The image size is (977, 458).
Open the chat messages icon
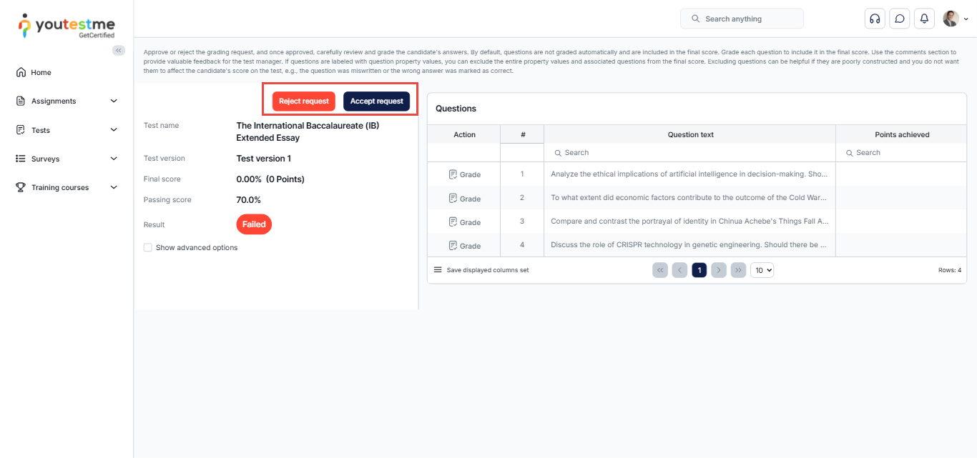pyautogui.click(x=899, y=19)
